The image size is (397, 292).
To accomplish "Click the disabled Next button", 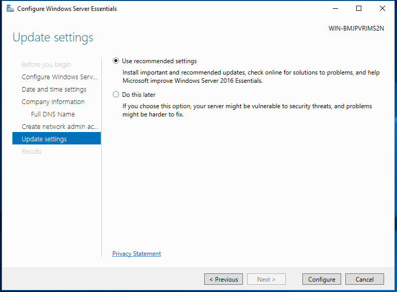I will click(266, 279).
